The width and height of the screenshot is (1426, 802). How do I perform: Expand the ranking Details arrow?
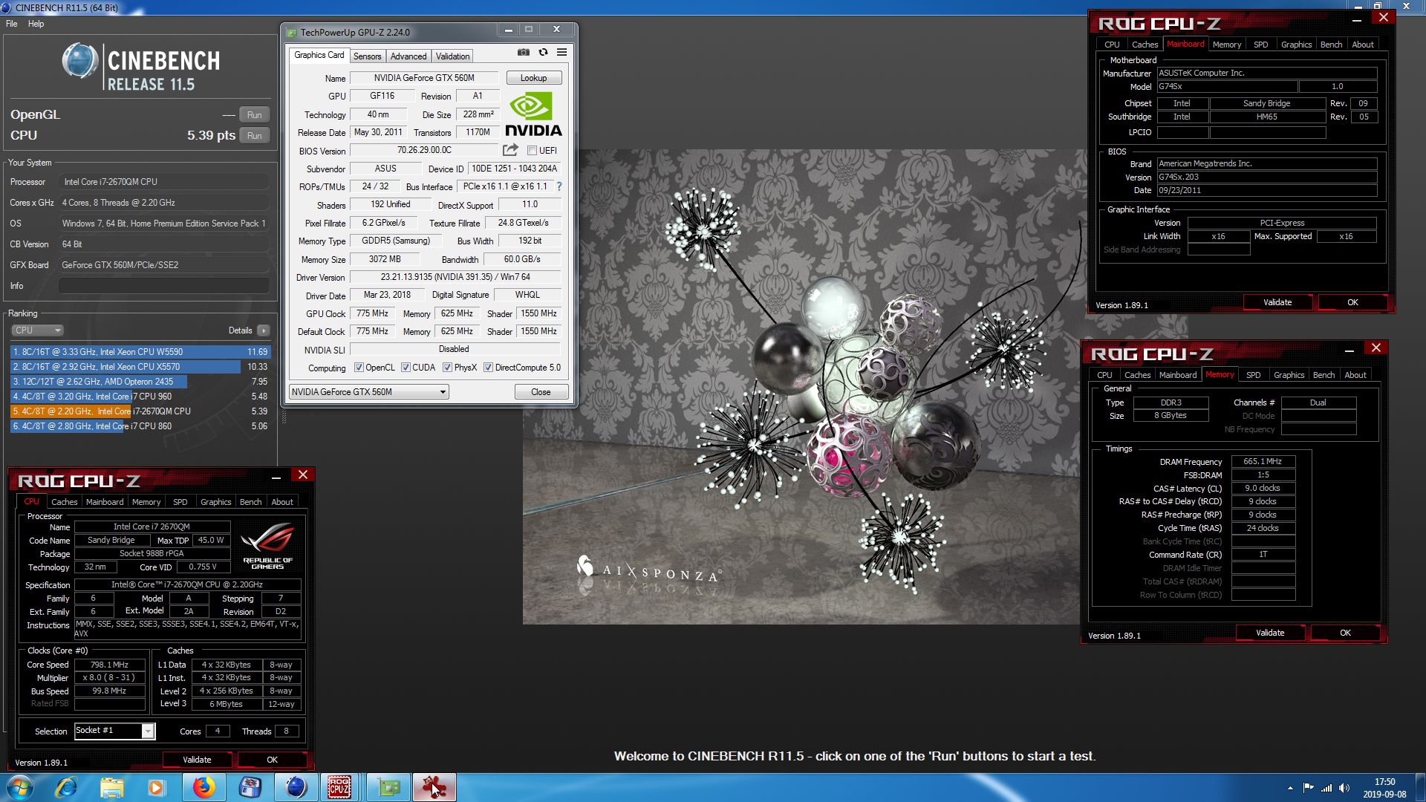264,330
